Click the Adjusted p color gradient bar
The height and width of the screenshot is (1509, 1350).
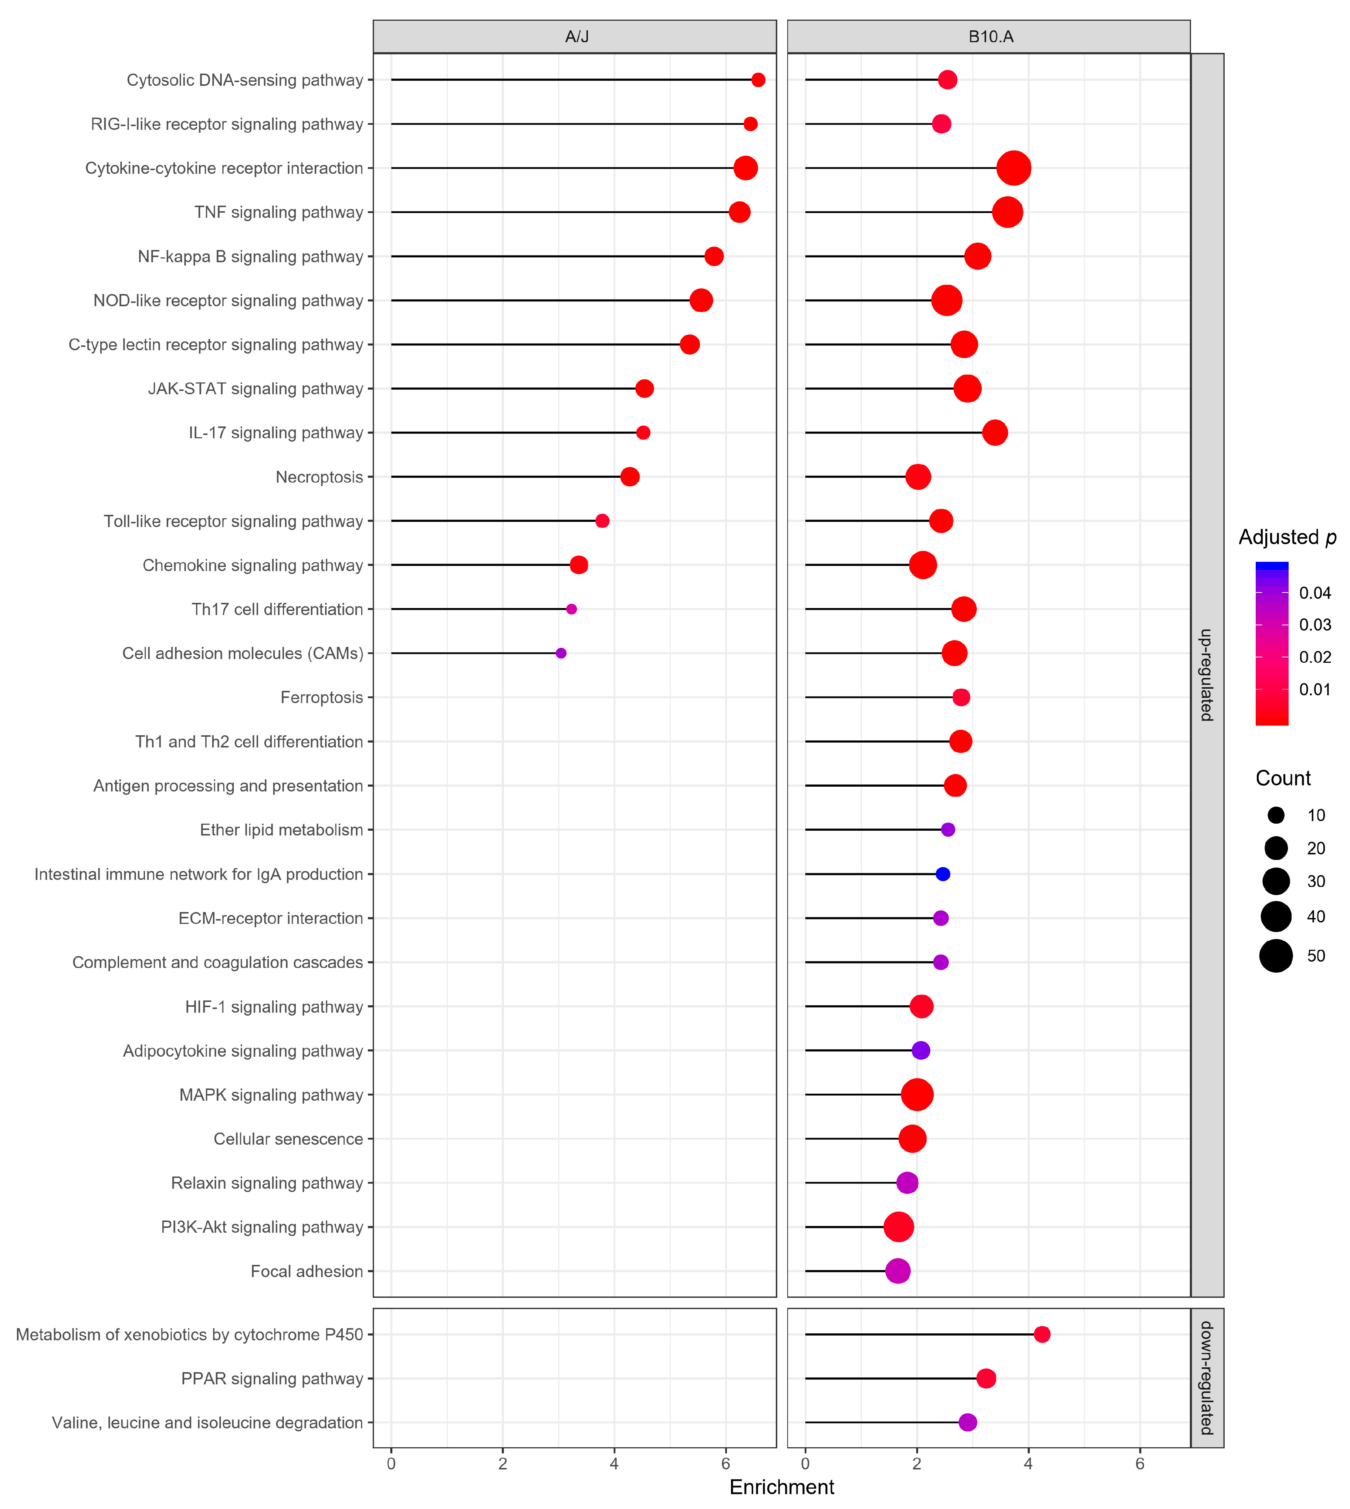click(x=1271, y=643)
